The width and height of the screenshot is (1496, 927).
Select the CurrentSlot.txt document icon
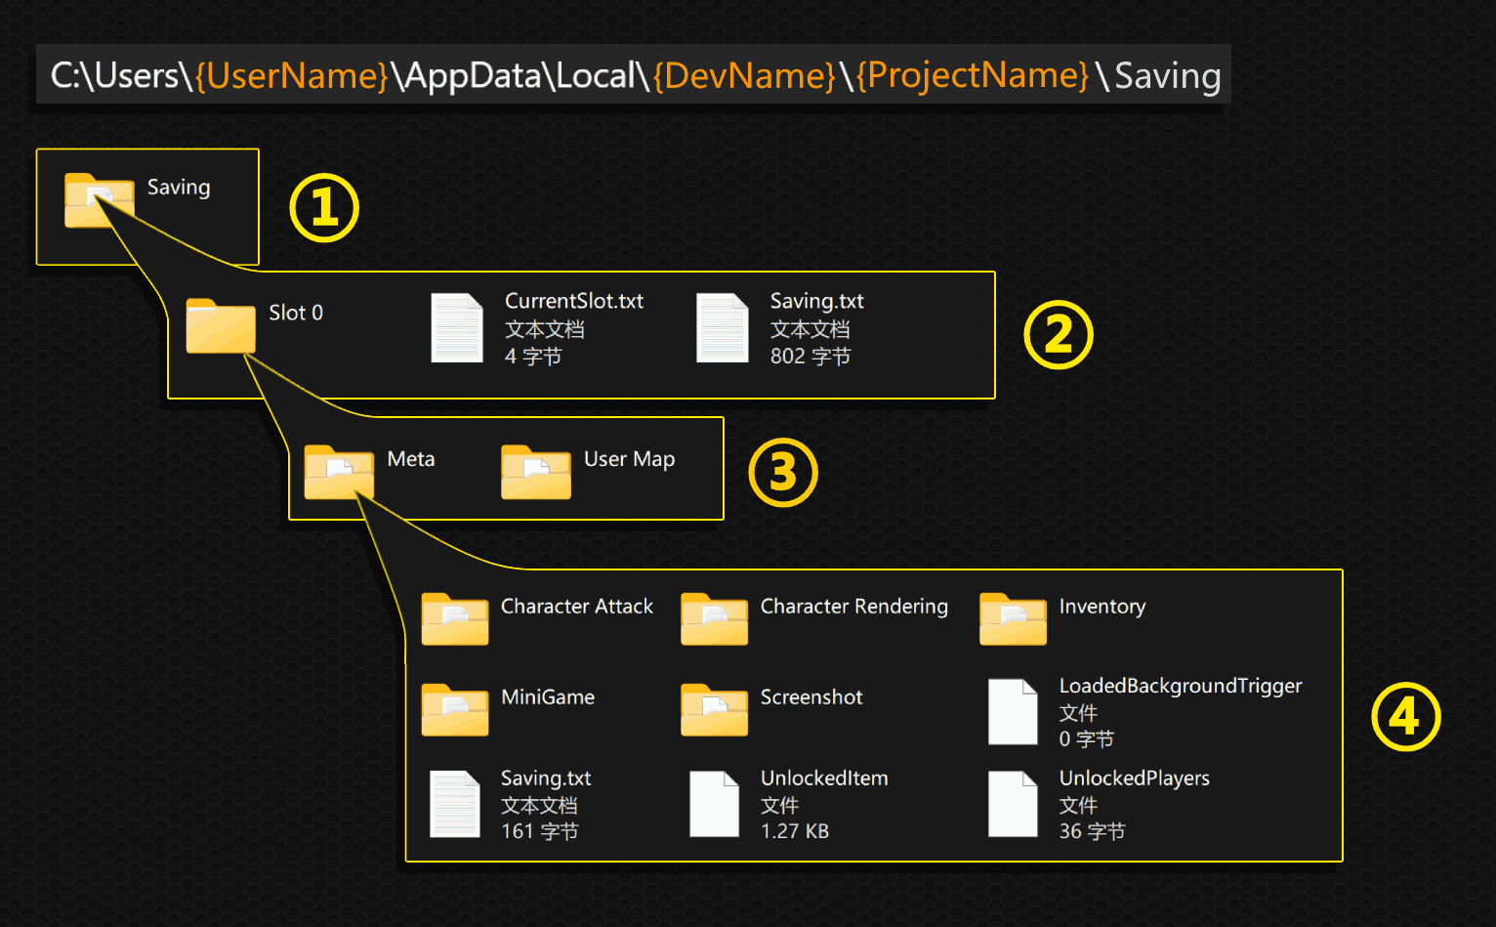(457, 328)
